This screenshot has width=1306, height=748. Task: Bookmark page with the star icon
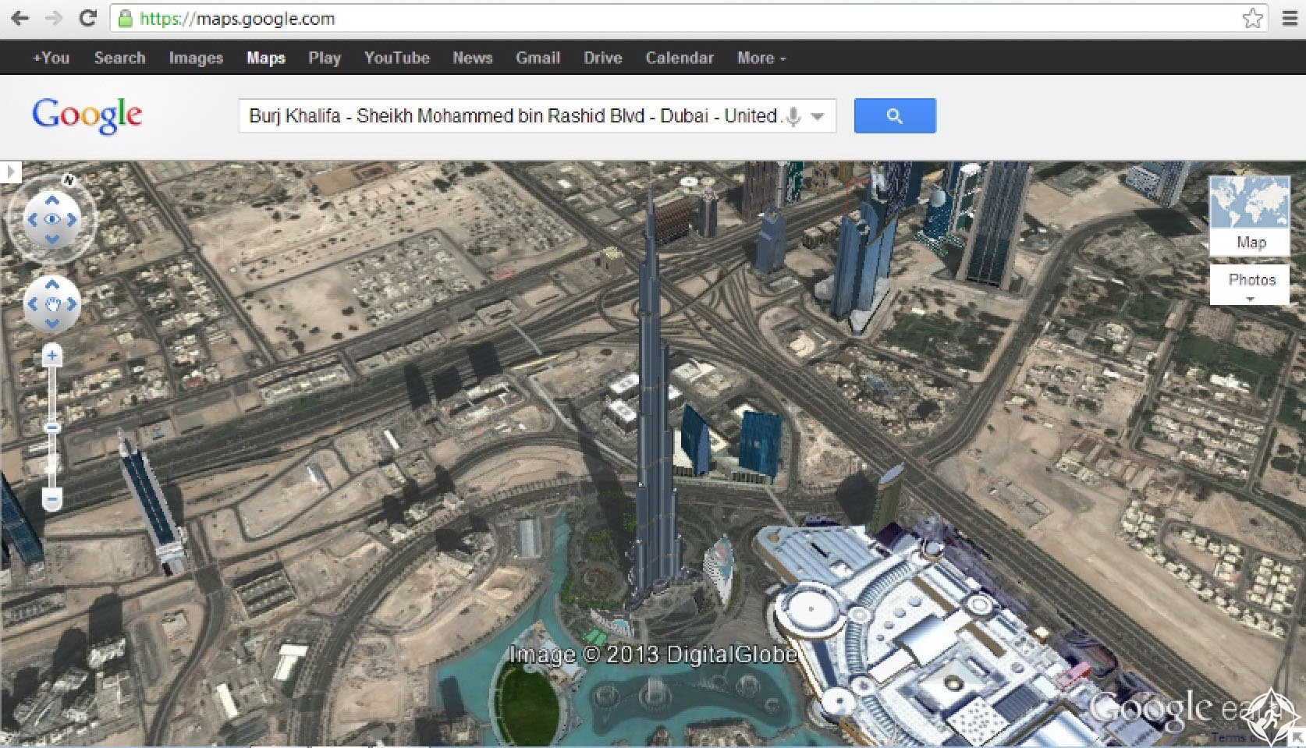[x=1252, y=18]
